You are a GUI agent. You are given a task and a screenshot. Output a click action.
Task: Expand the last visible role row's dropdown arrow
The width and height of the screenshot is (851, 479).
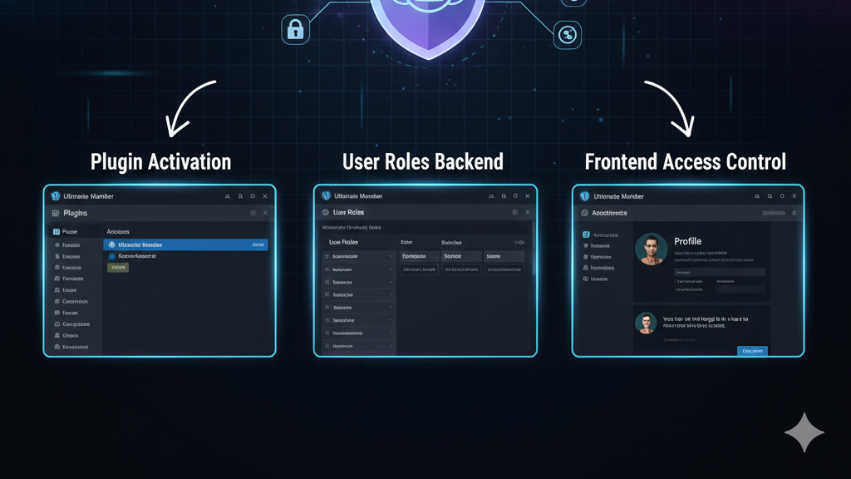(391, 345)
